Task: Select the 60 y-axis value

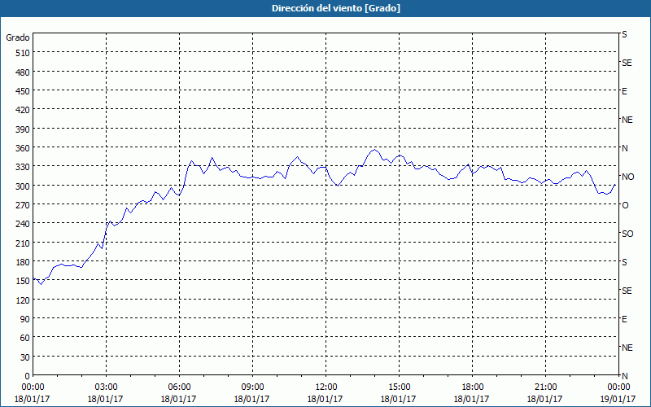Action: (x=25, y=338)
